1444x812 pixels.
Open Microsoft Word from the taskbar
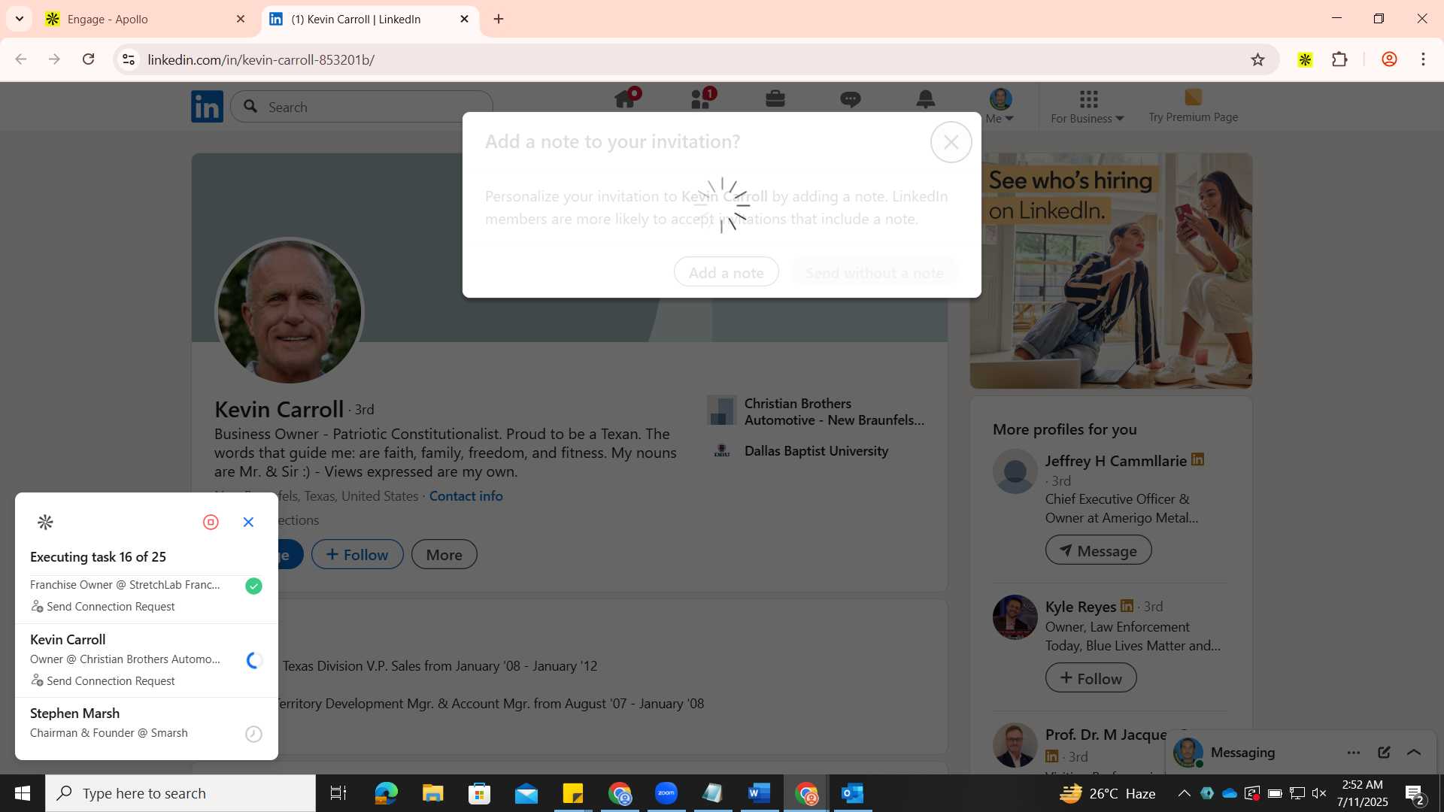tap(760, 793)
